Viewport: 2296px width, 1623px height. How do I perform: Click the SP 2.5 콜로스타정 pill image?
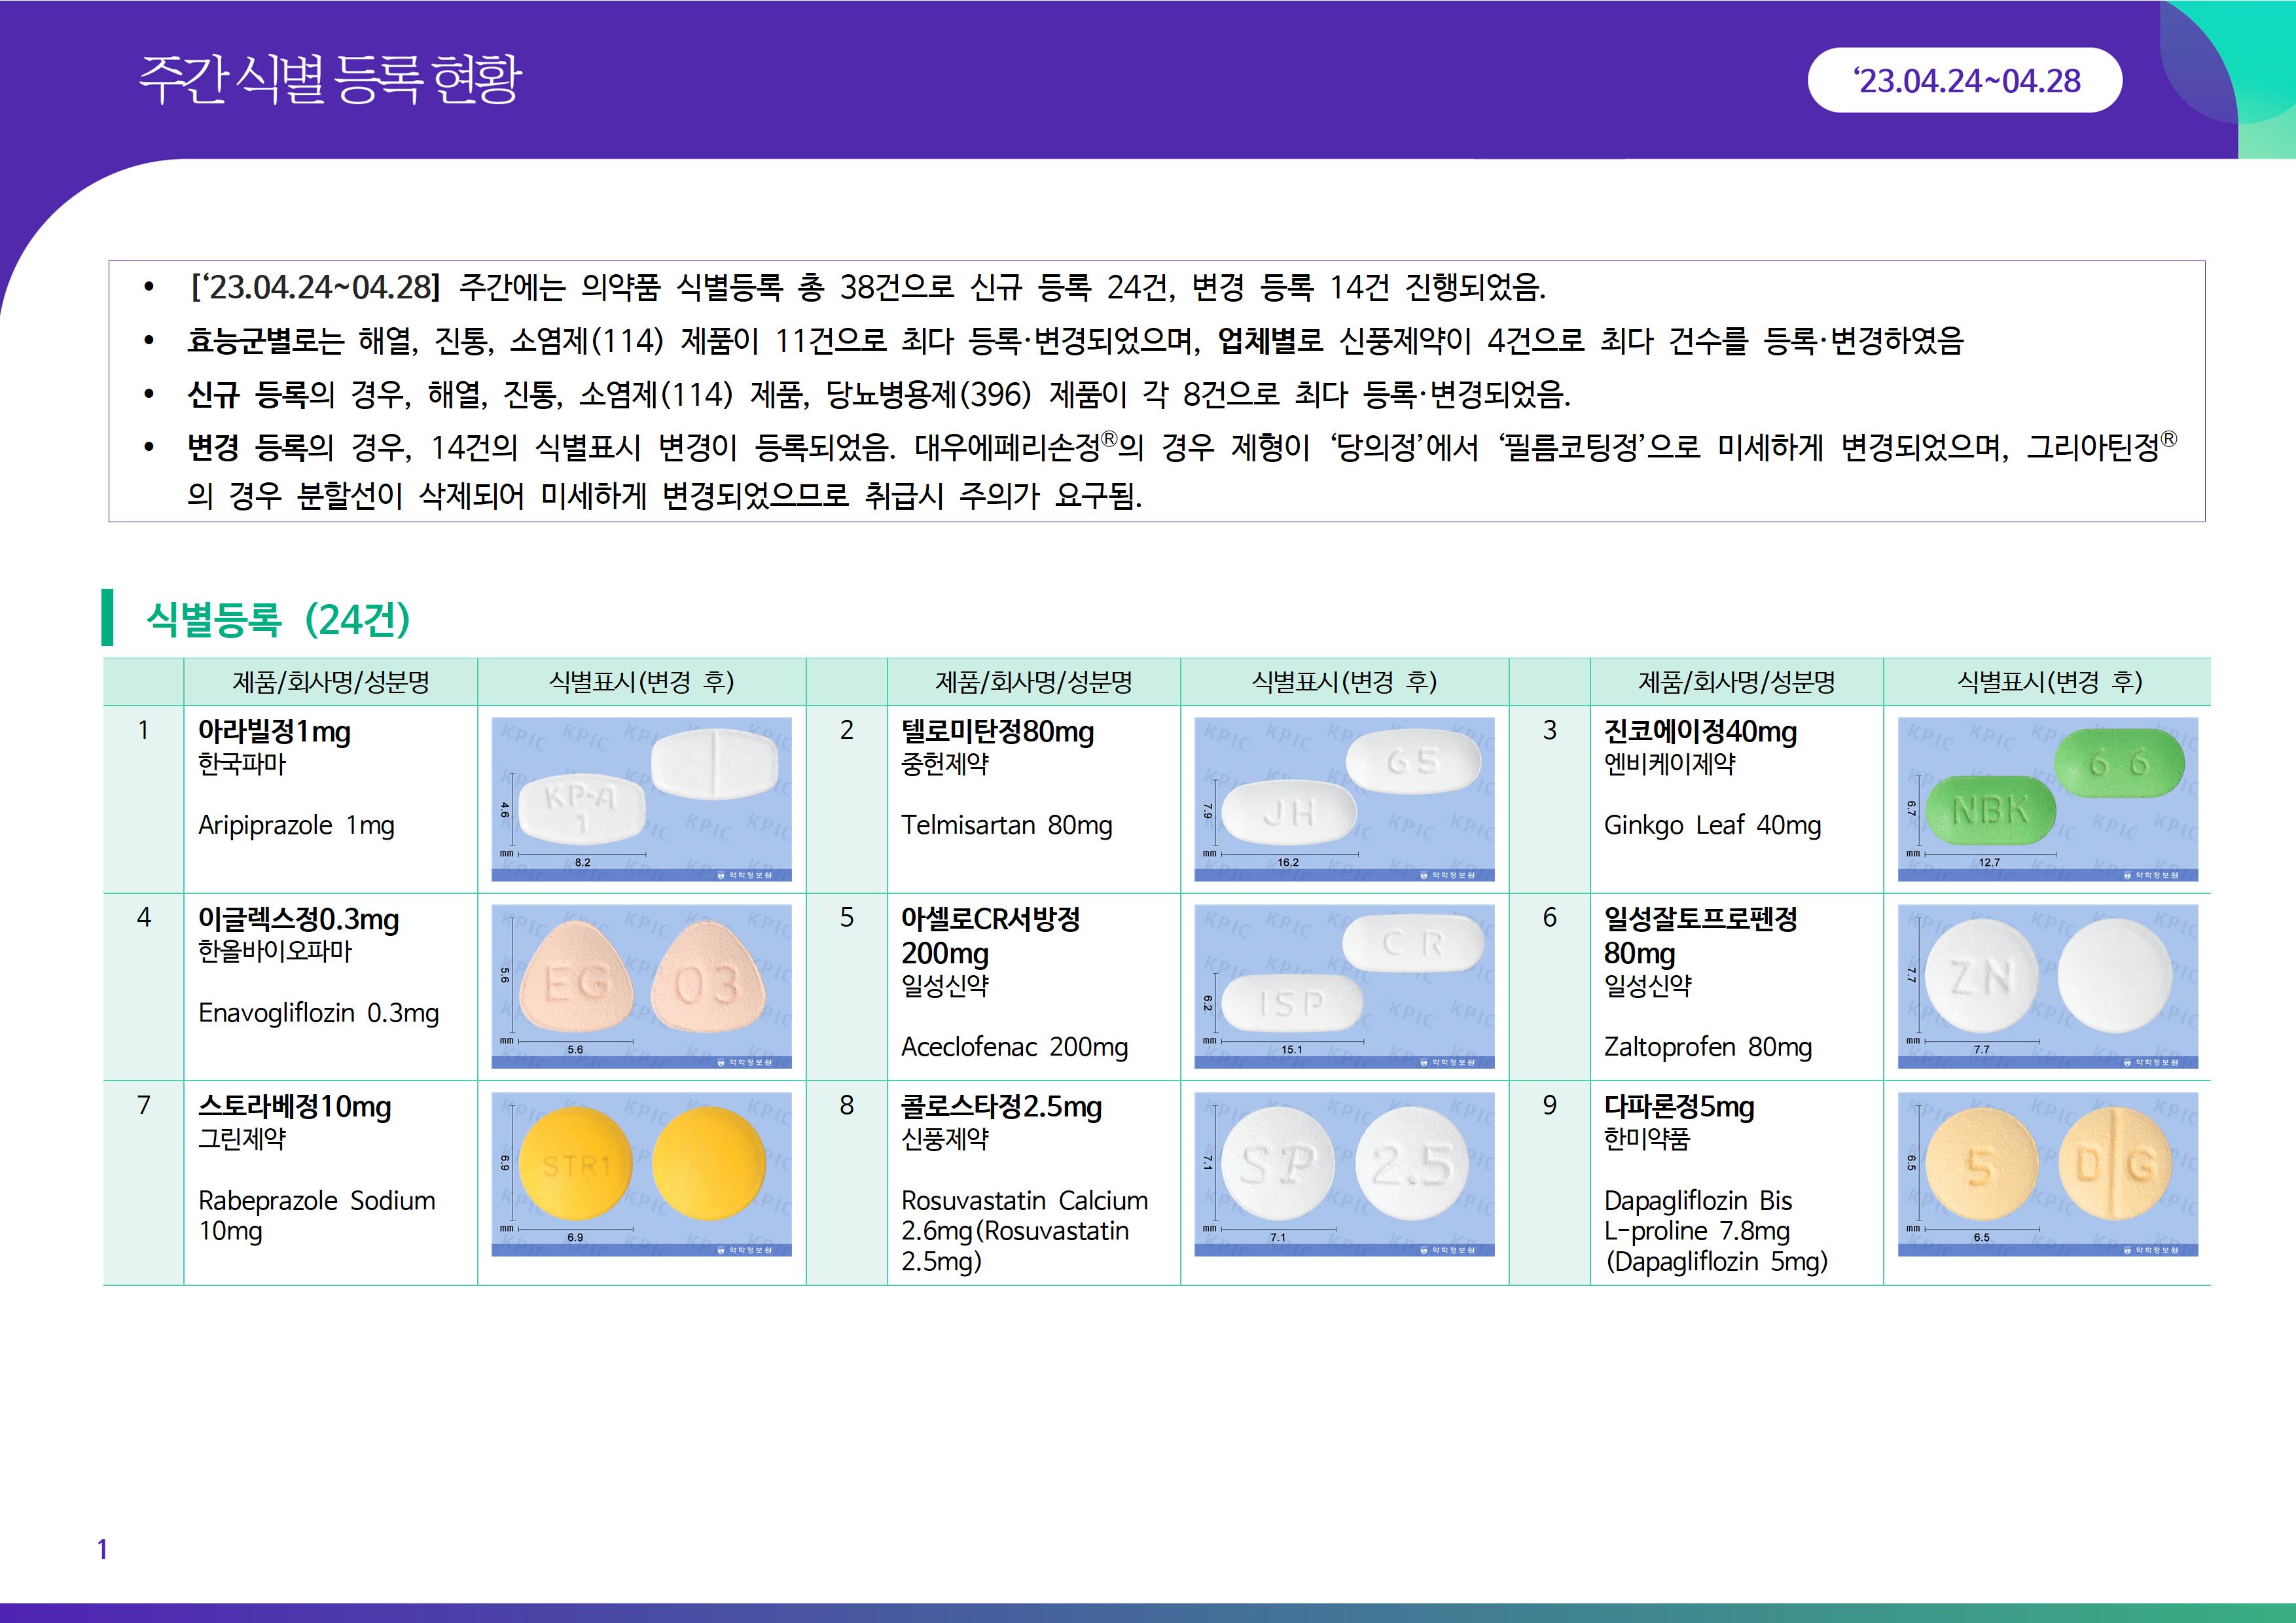point(1344,1174)
